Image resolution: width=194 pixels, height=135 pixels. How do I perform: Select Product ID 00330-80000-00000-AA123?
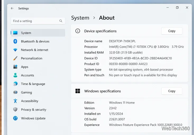point(128,64)
